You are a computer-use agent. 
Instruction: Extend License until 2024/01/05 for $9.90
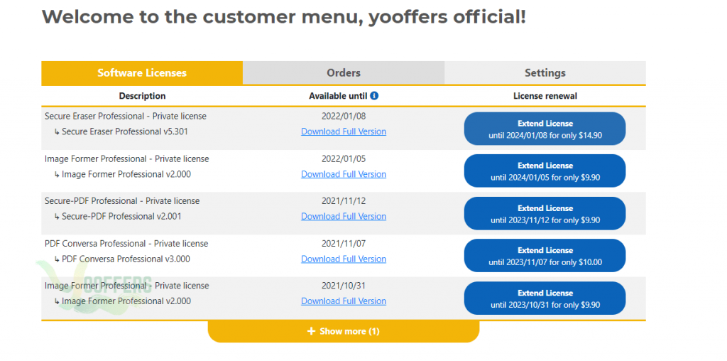click(545, 171)
